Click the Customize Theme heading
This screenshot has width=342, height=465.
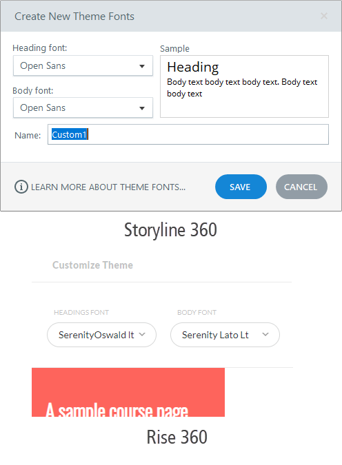coord(92,265)
